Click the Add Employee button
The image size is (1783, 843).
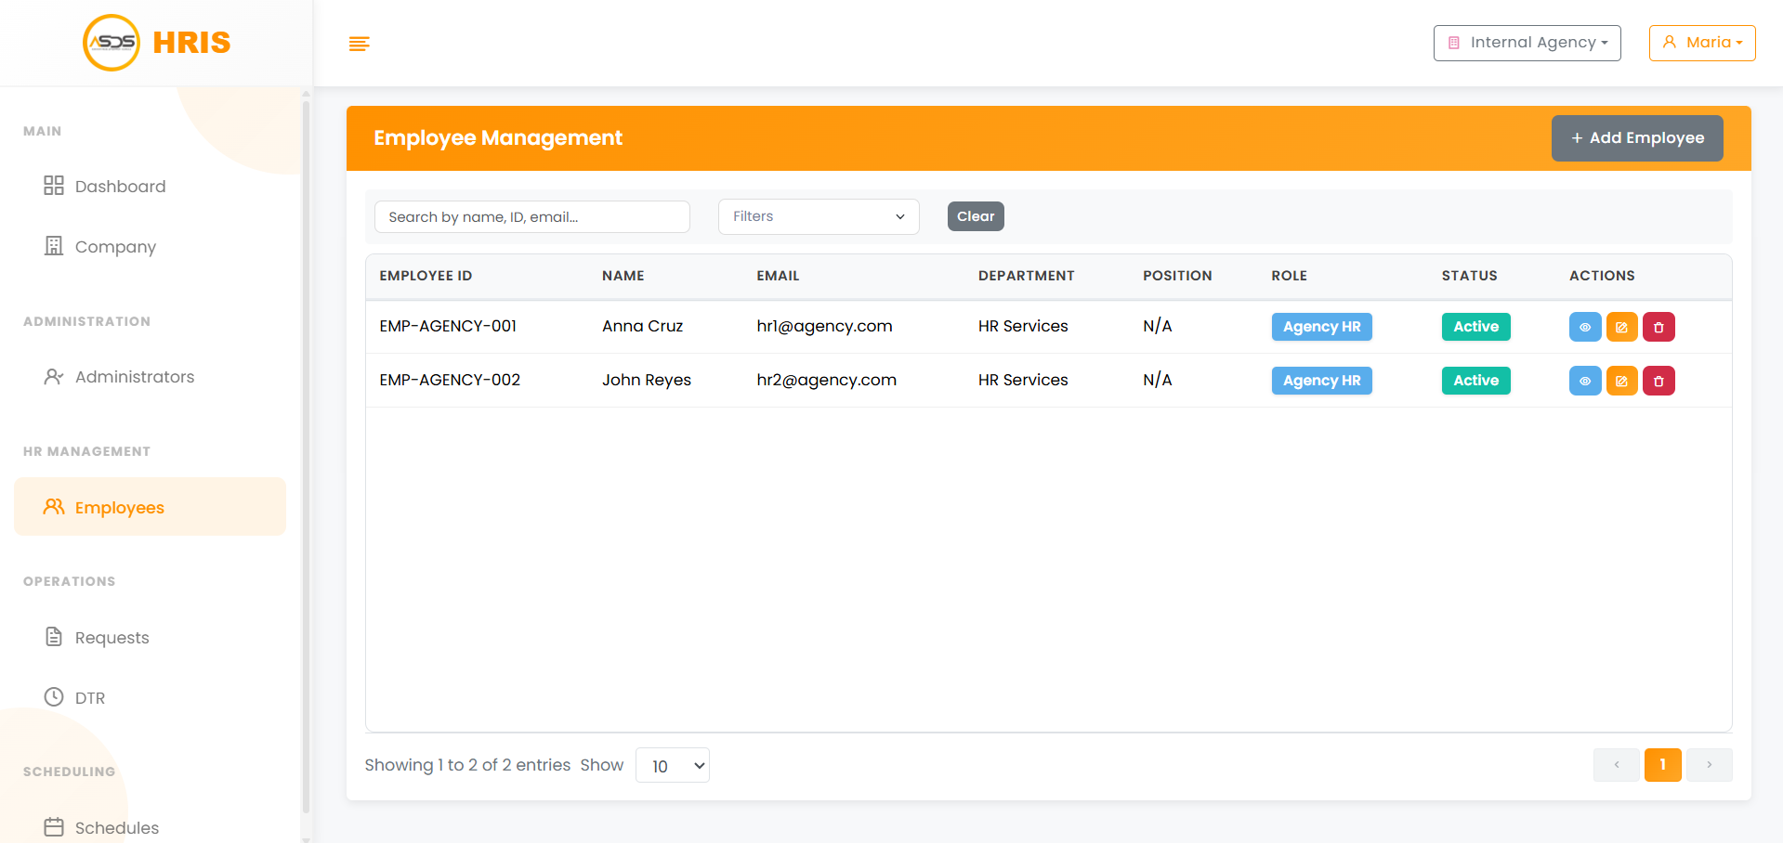pyautogui.click(x=1636, y=138)
